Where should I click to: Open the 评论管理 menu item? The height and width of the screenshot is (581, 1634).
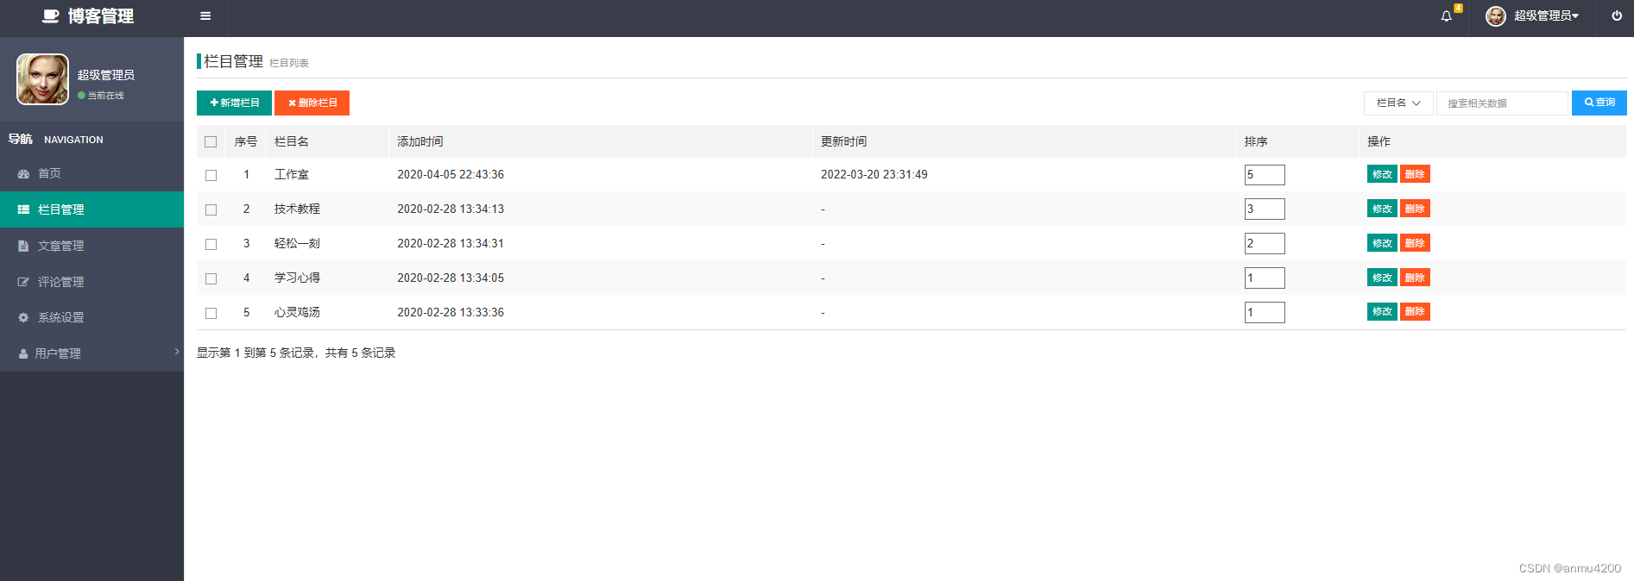tap(91, 282)
